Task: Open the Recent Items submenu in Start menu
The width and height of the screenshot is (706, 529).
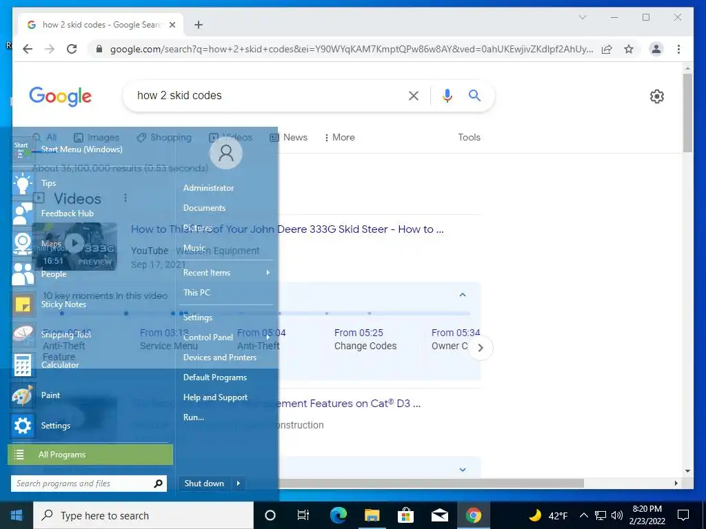Action: coord(226,273)
